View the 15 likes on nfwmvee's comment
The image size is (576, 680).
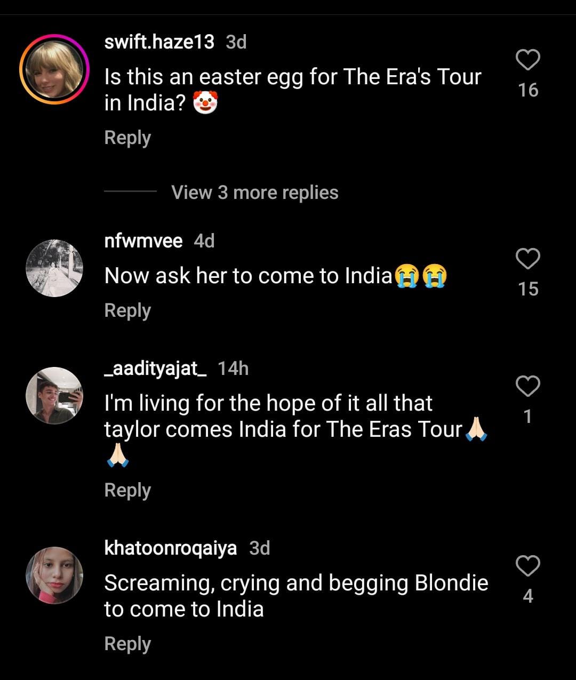pyautogui.click(x=528, y=289)
